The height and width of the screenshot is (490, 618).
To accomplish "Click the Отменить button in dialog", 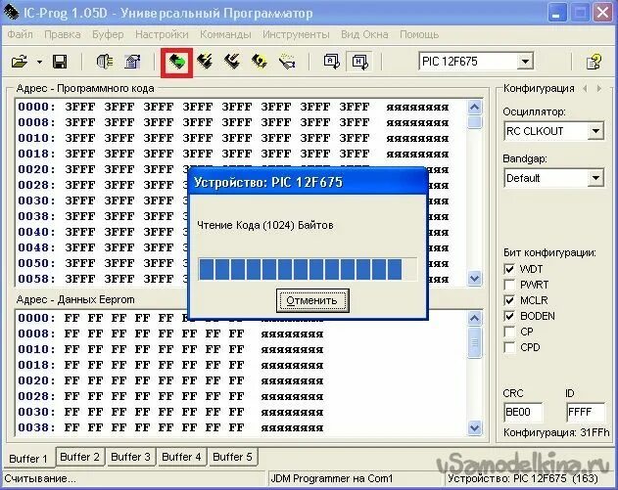I will click(312, 300).
